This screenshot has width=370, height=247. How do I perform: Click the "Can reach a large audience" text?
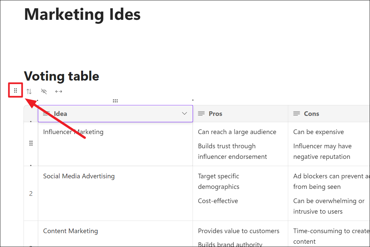237,132
